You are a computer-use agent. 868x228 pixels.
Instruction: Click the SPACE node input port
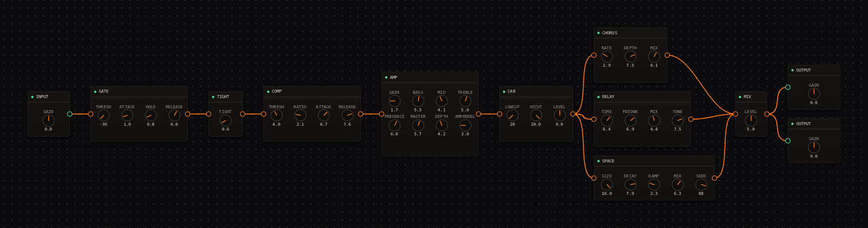pyautogui.click(x=594, y=178)
